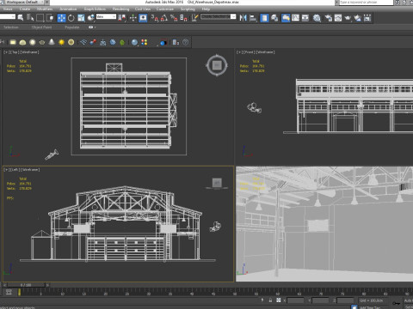Screen dimensions: 413x309
Task: Click Select and Manipulate crosshair icon
Action: (133, 18)
